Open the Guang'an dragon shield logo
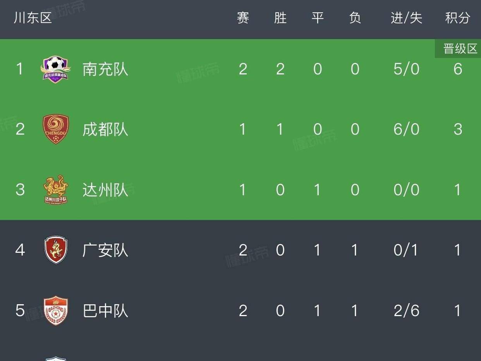 pos(56,250)
